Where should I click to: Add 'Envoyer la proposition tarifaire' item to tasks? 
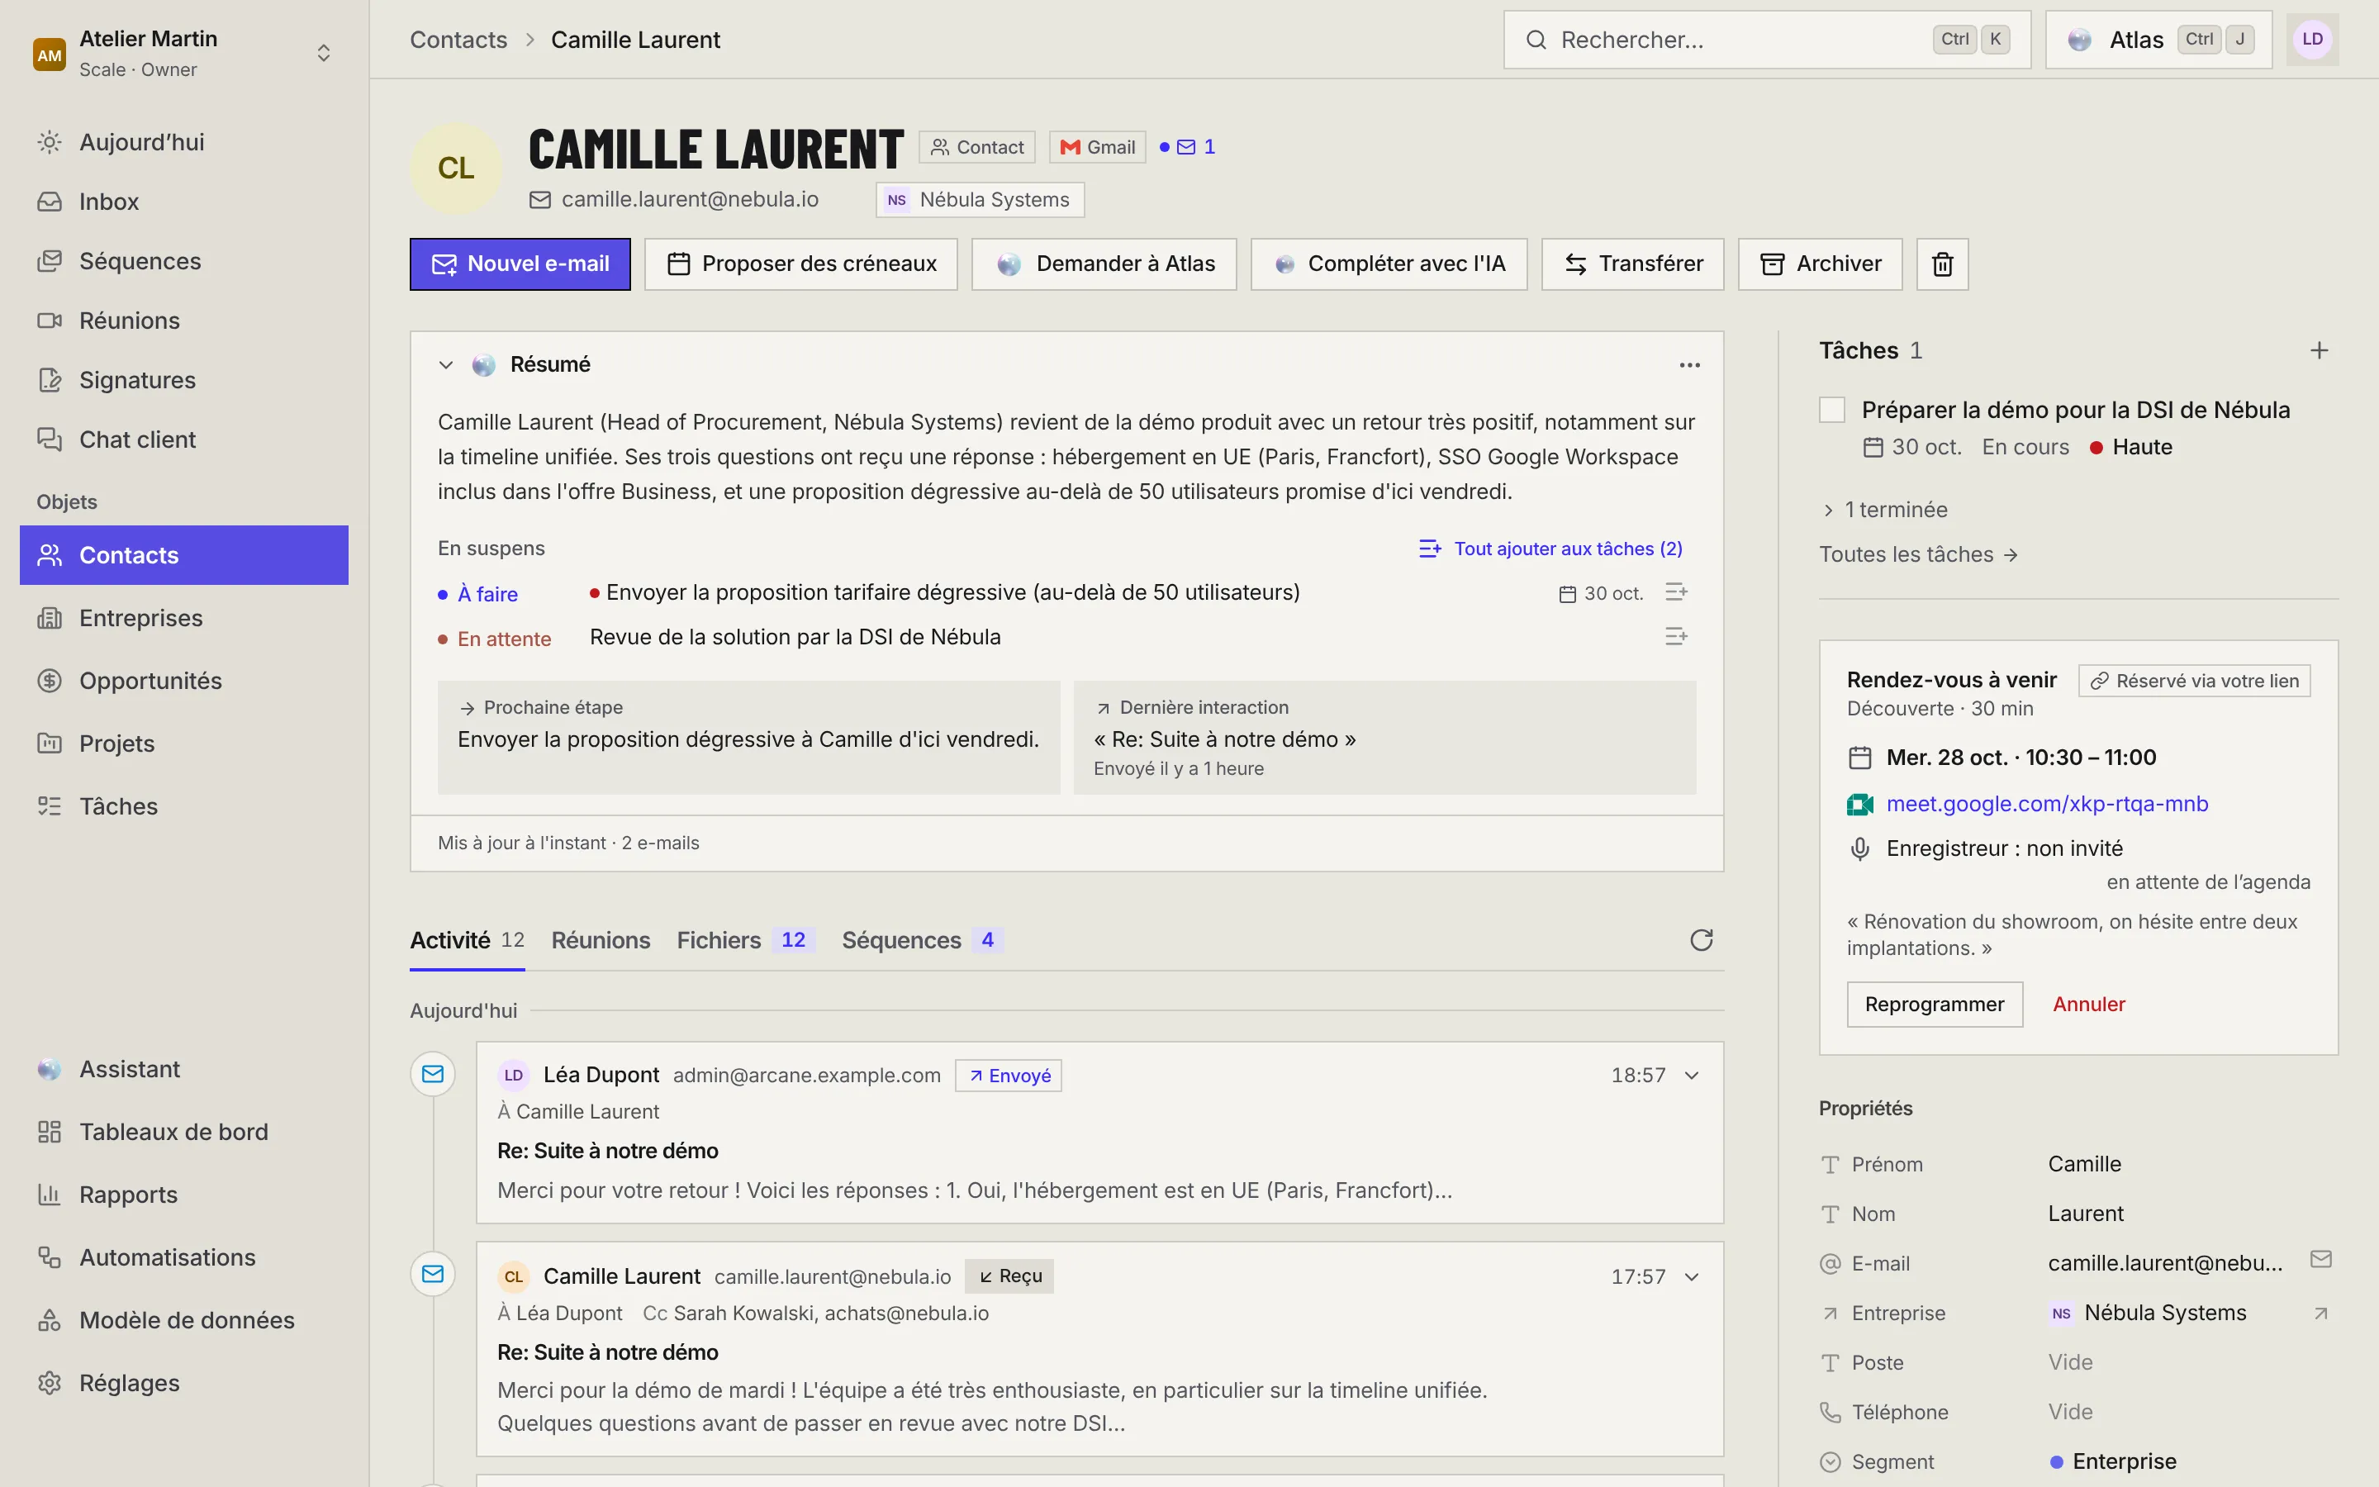[1676, 592]
